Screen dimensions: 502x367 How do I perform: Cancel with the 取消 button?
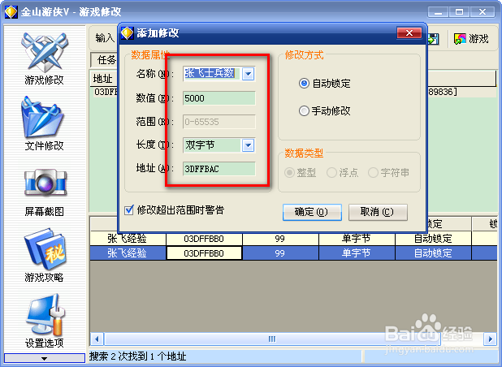[378, 212]
